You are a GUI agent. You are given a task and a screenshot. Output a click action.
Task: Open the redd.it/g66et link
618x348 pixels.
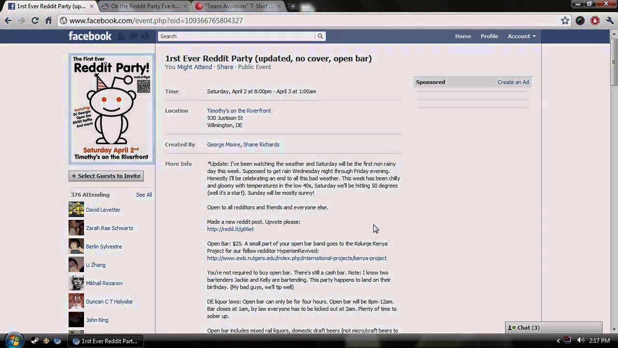point(230,229)
